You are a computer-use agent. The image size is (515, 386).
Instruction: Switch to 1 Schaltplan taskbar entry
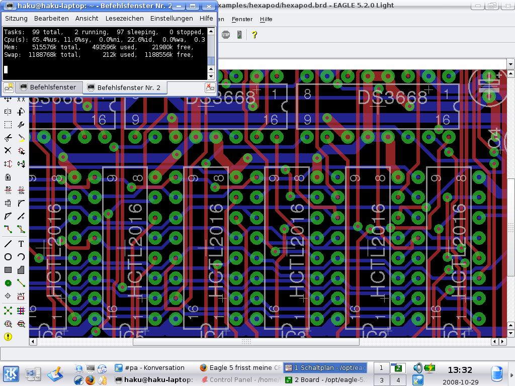(325, 368)
